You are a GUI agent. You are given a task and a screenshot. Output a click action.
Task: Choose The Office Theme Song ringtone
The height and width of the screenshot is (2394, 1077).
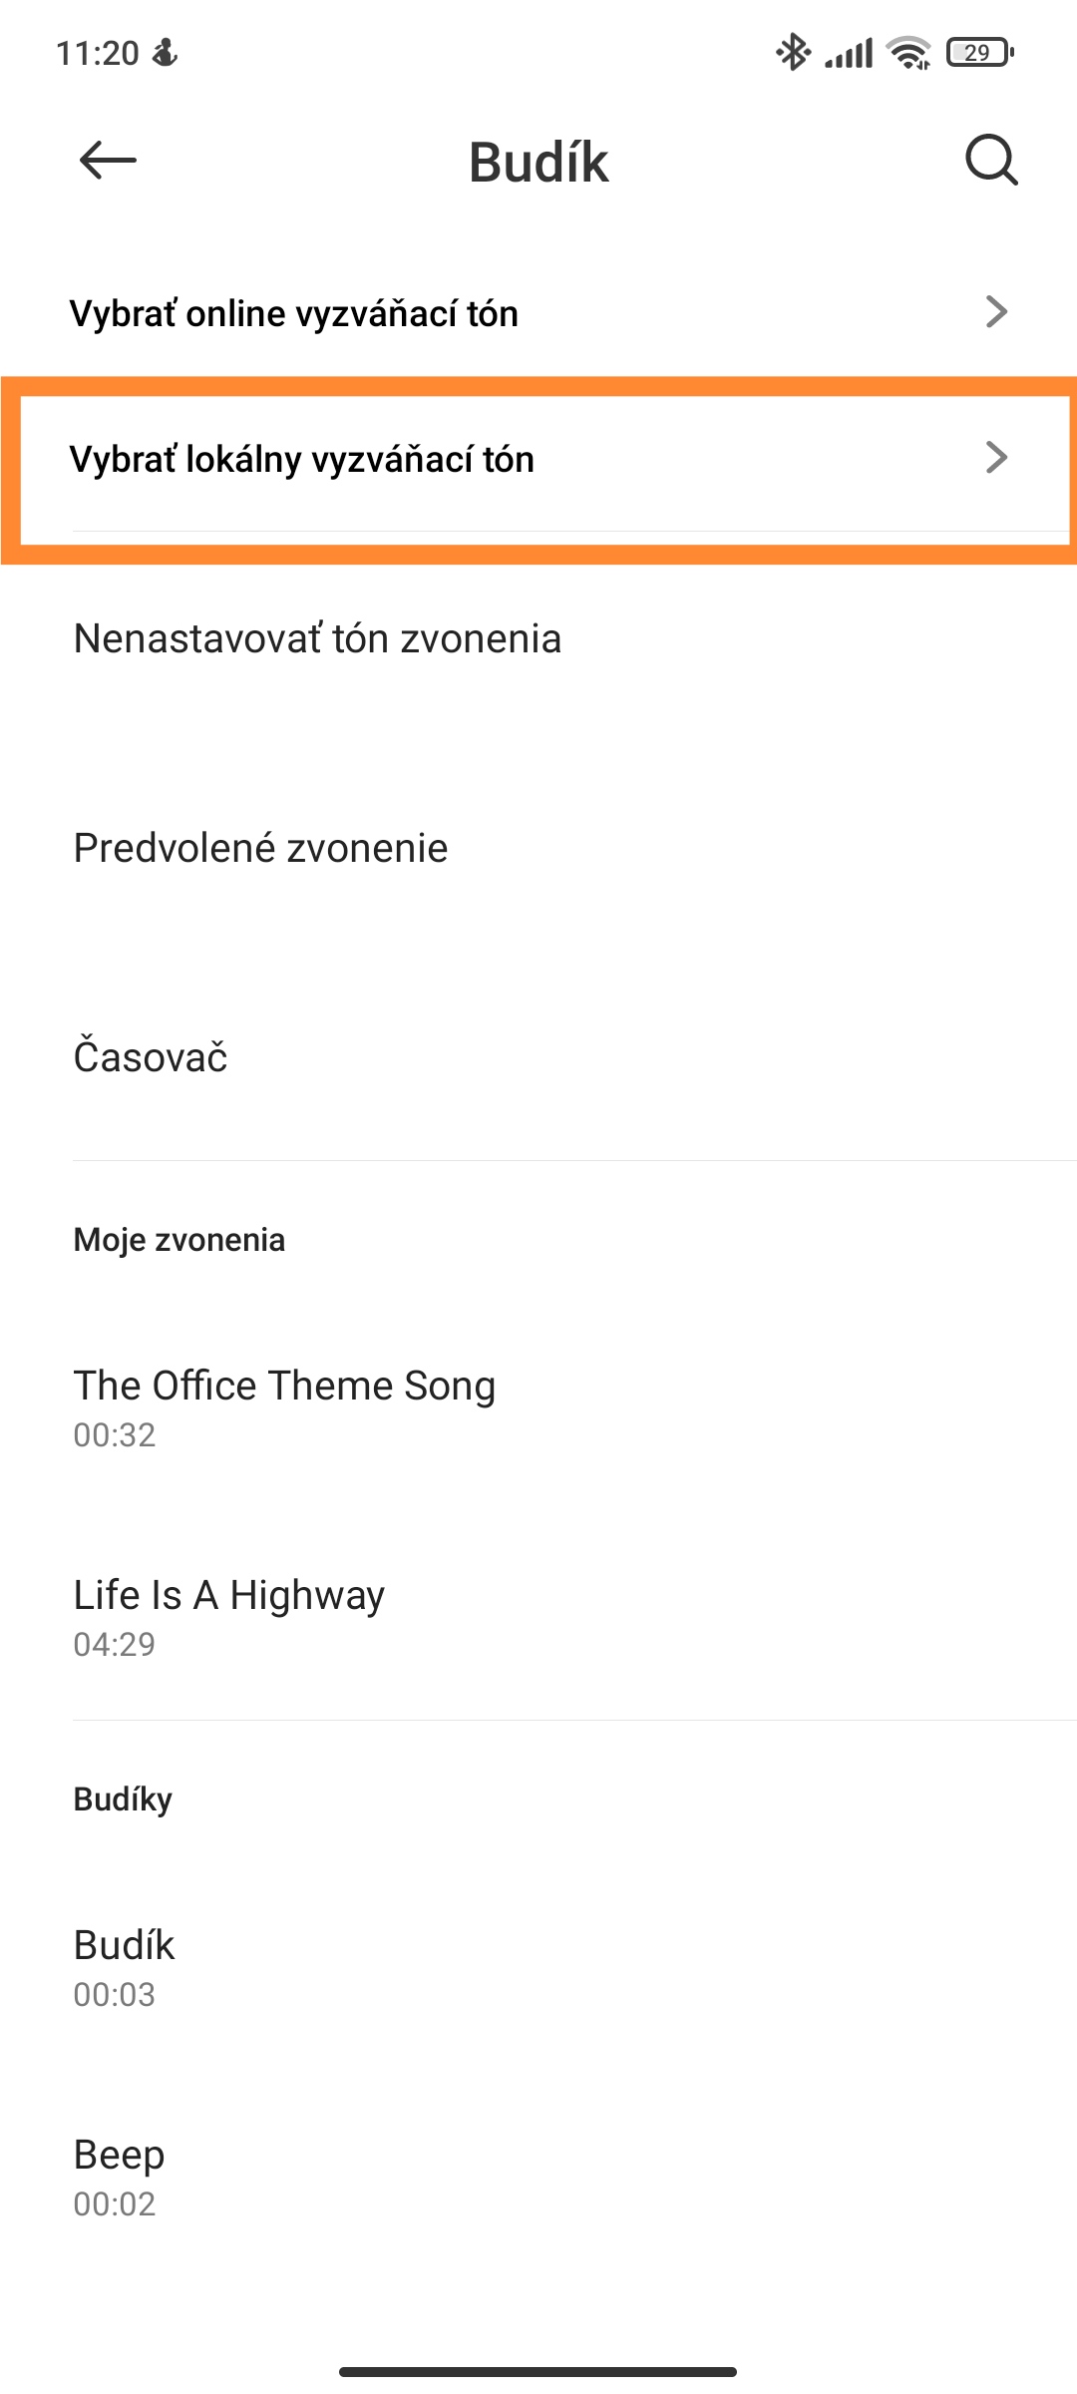(x=538, y=1406)
